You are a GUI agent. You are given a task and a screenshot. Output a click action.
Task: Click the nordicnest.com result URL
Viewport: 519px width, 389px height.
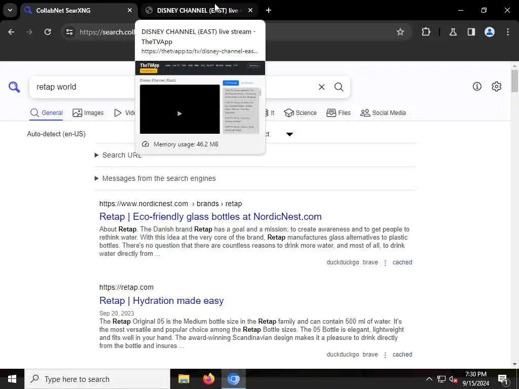pyautogui.click(x=170, y=204)
